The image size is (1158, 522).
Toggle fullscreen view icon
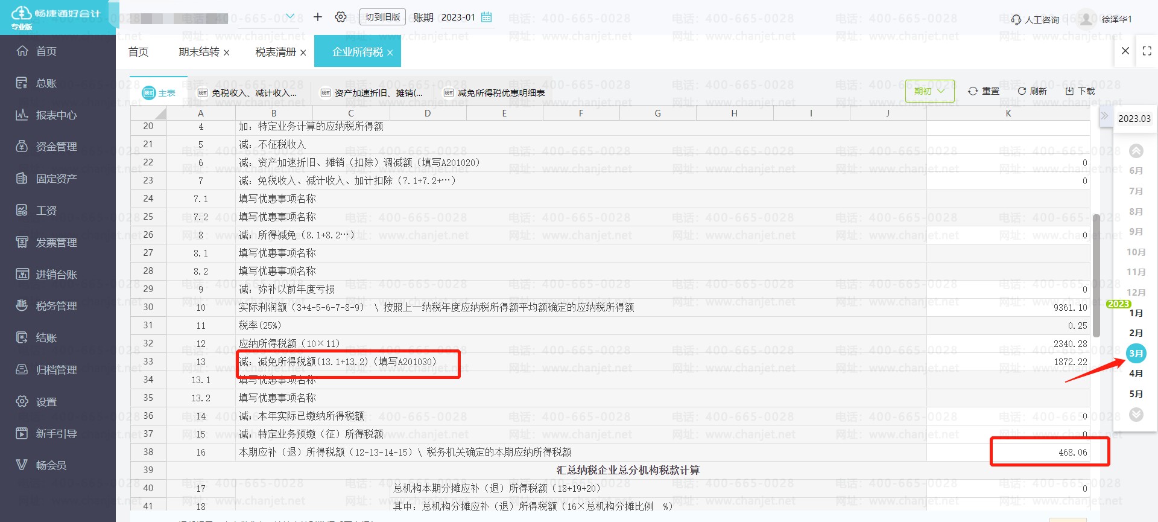coord(1147,51)
